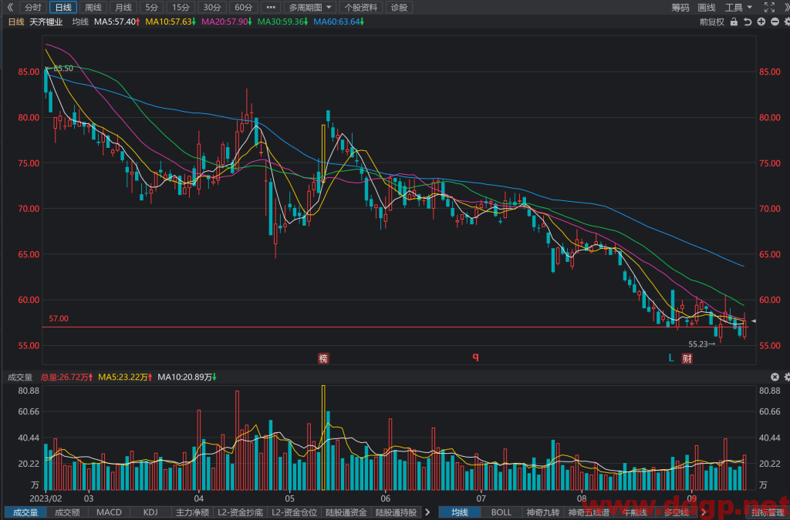Click the volume MA5:23.22万 value

coord(126,377)
